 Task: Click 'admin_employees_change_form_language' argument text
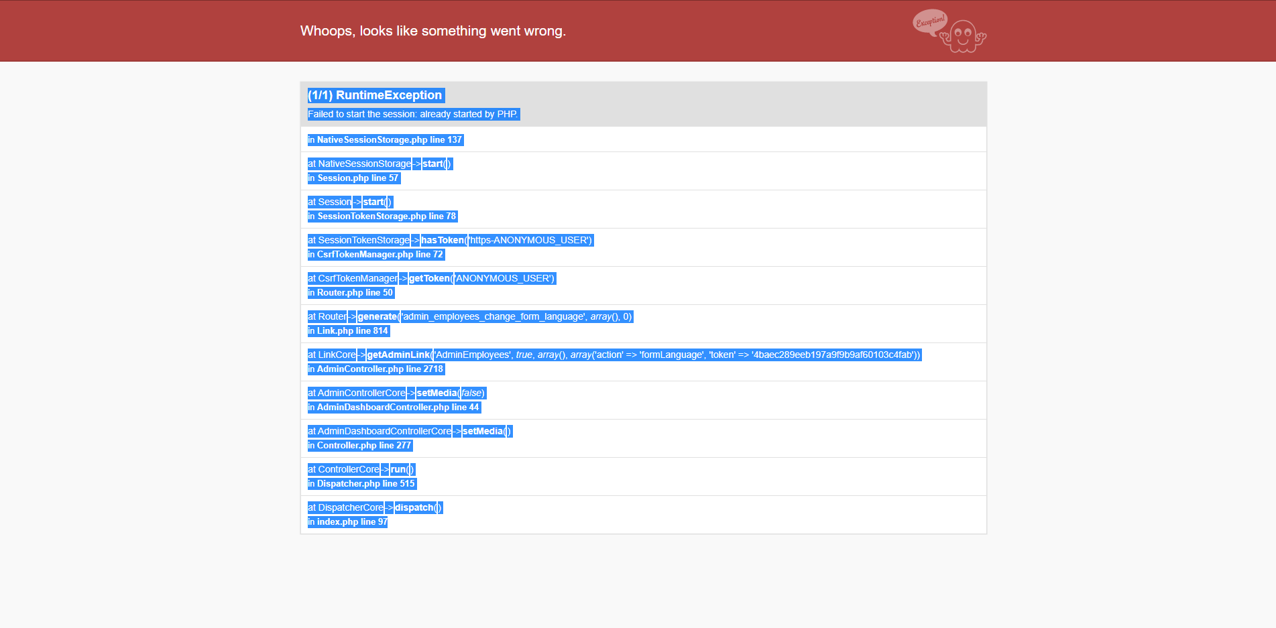494,316
